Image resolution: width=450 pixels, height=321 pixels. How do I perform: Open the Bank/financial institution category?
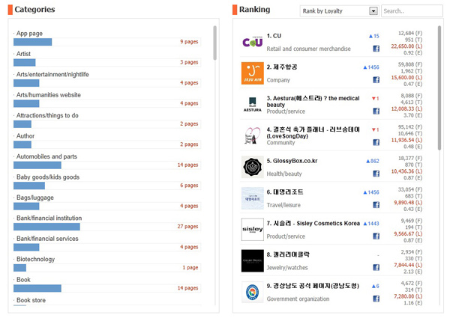tap(49, 218)
